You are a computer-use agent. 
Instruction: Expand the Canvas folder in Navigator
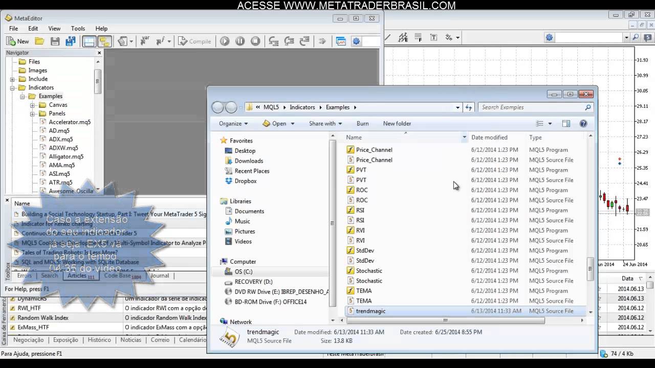click(x=32, y=105)
